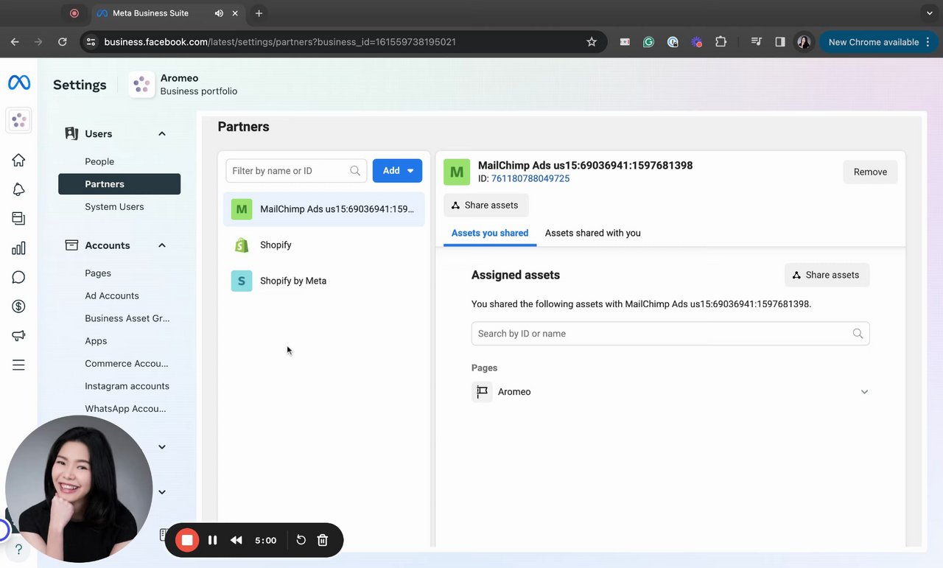The width and height of the screenshot is (943, 568).
Task: Select the MailChimp Ads partner row
Action: pos(324,209)
